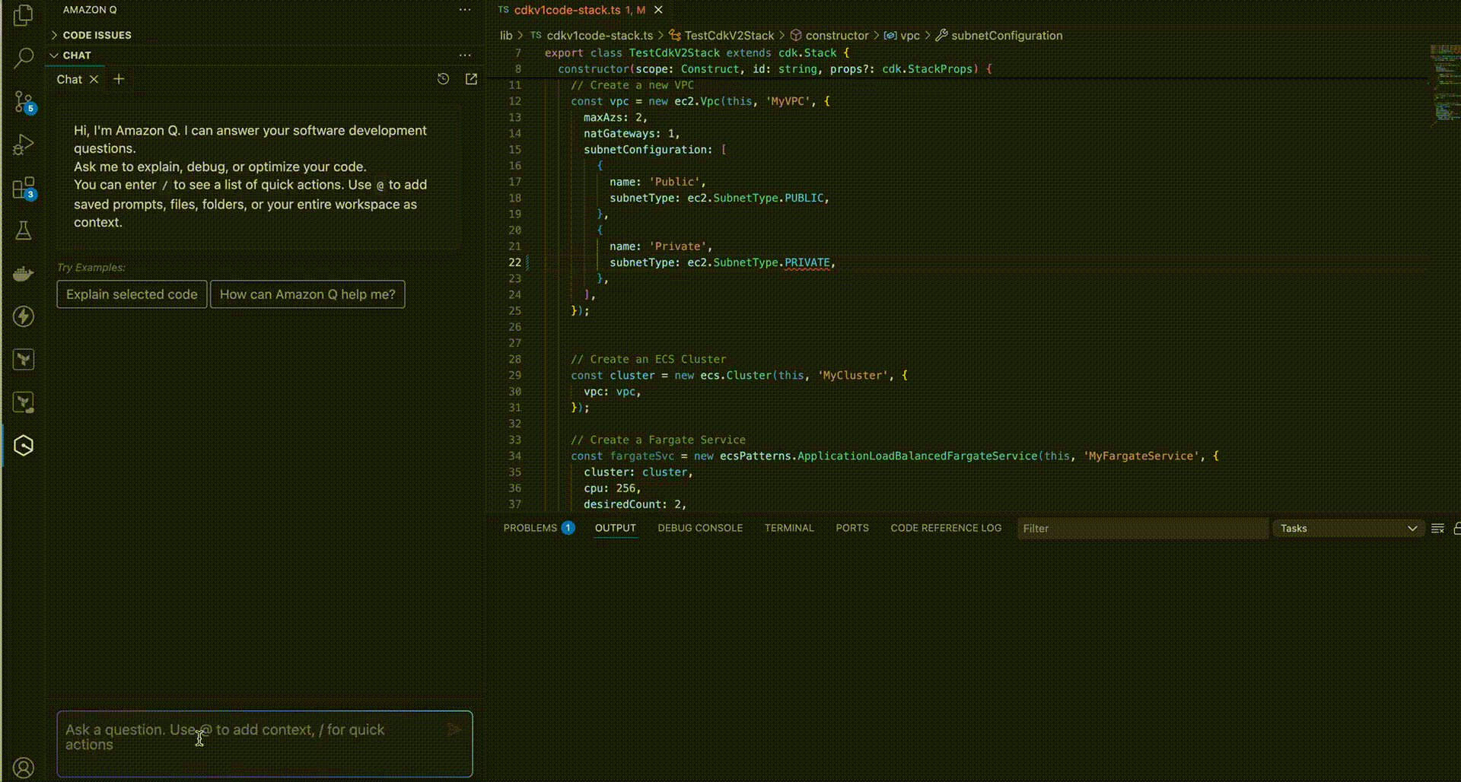The height and width of the screenshot is (782, 1461).
Task: Switch to the TERMINAL panel tab
Action: pyautogui.click(x=788, y=528)
